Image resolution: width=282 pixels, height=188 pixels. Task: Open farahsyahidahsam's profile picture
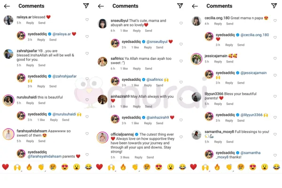point(8,134)
